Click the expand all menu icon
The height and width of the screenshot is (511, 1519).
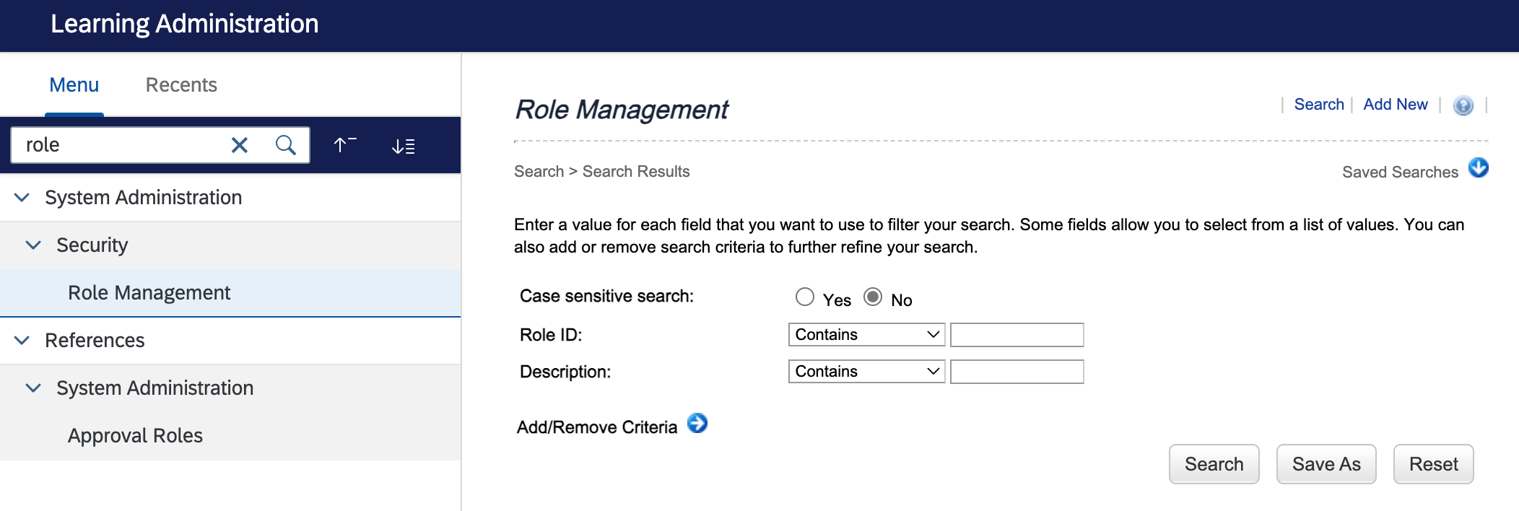click(x=403, y=147)
